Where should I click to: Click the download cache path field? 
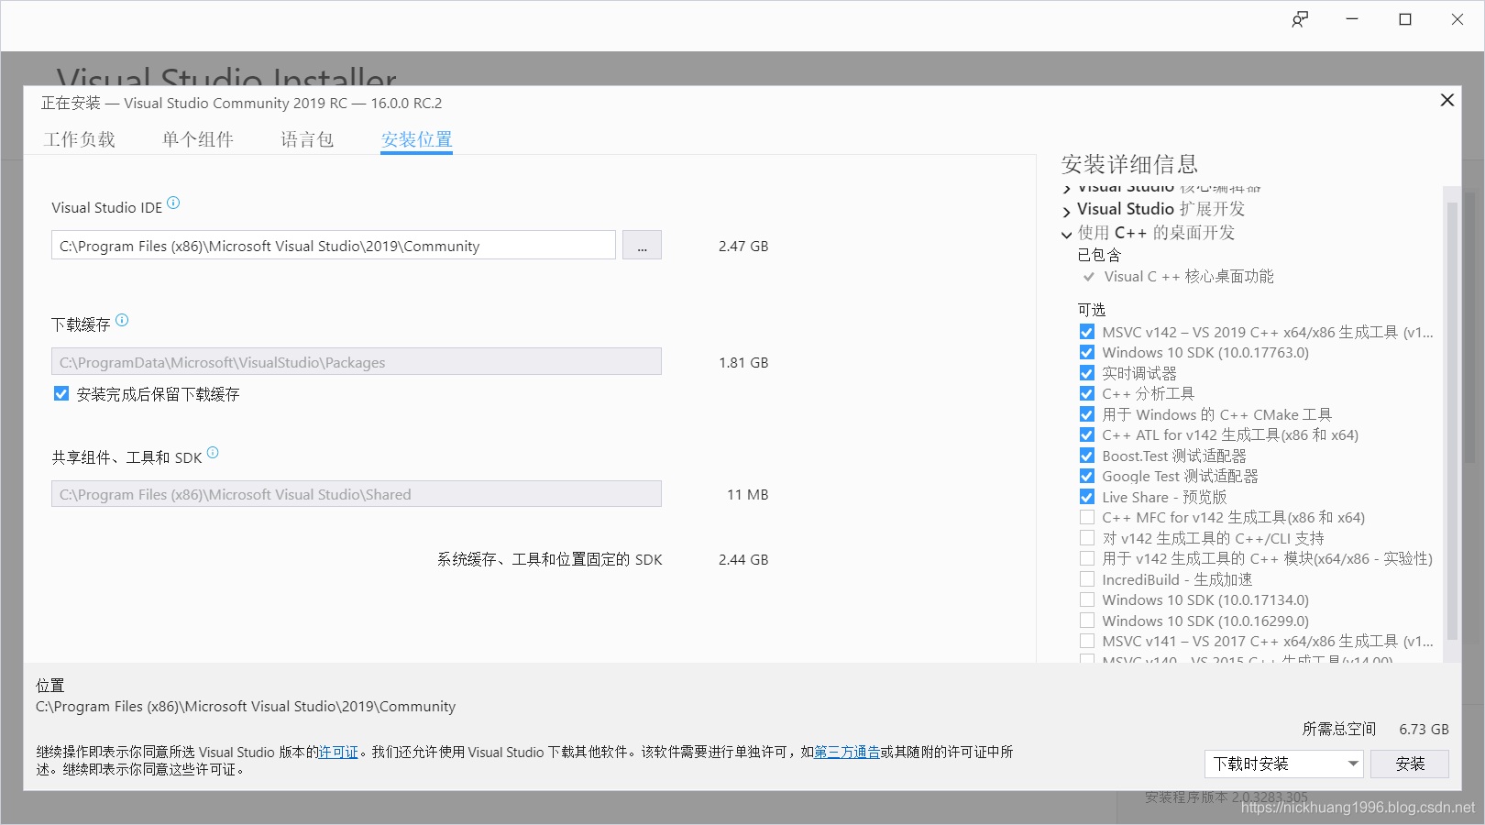357,362
